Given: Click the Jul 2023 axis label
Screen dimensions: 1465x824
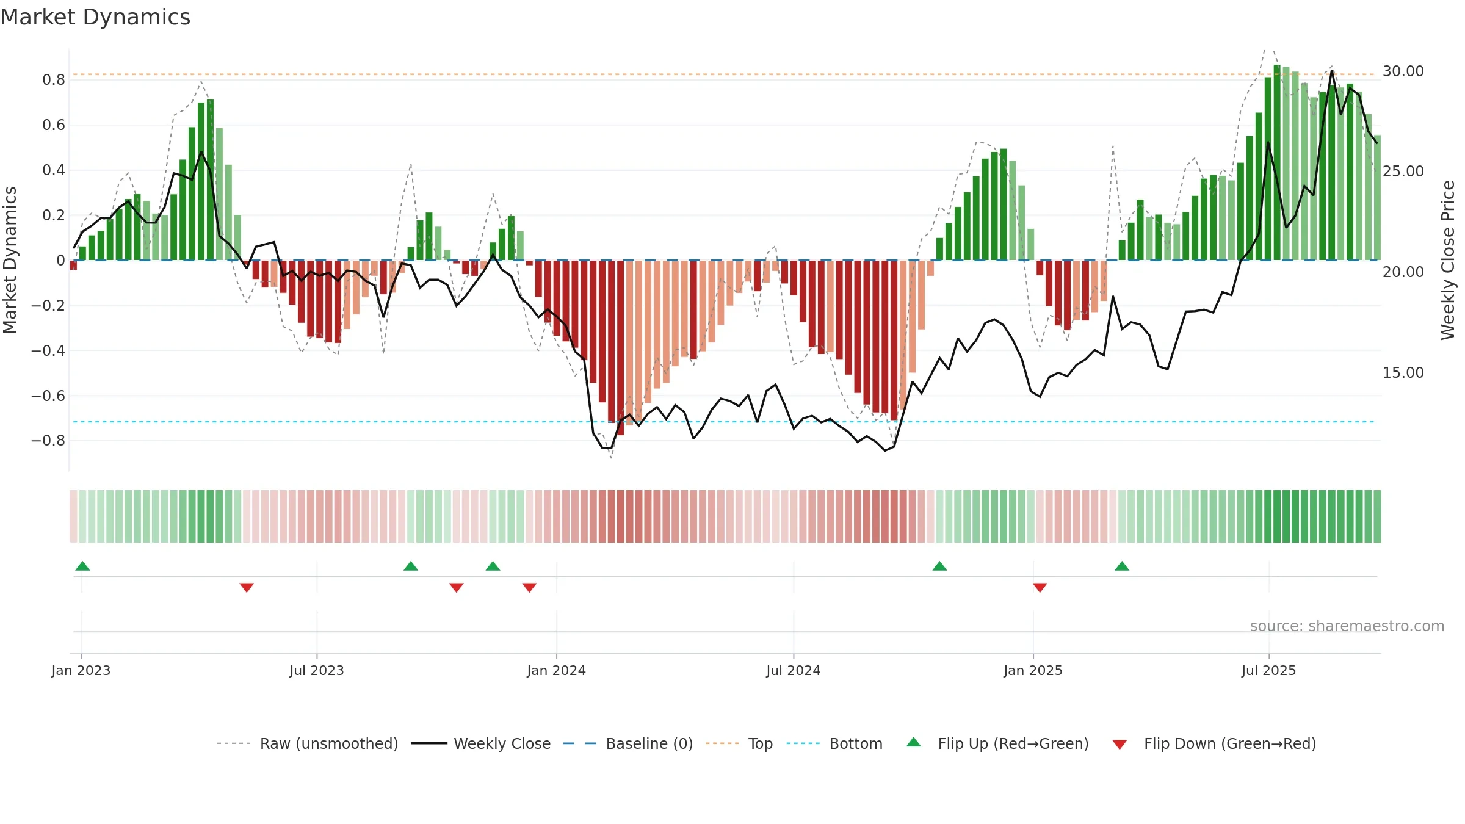Looking at the screenshot, I should (317, 670).
